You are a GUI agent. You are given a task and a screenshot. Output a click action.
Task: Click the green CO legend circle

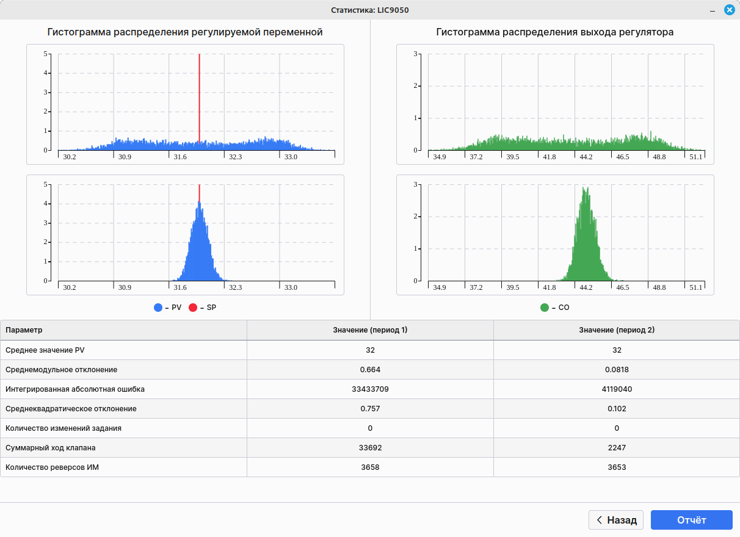point(545,308)
